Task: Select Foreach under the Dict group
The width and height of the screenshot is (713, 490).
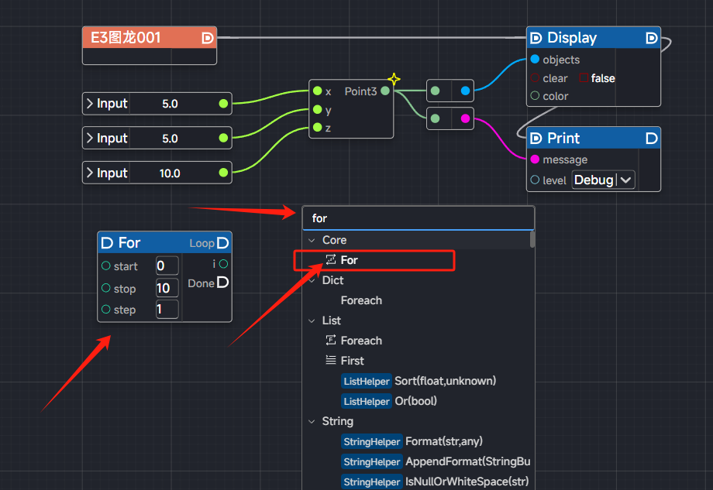Action: (x=361, y=300)
